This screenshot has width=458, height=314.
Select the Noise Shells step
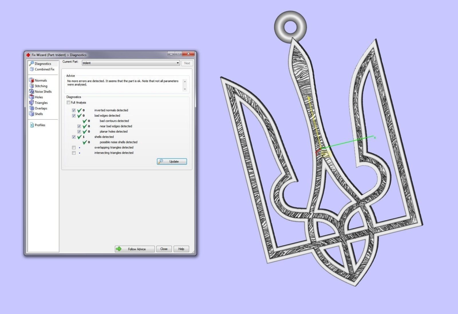[x=40, y=92]
